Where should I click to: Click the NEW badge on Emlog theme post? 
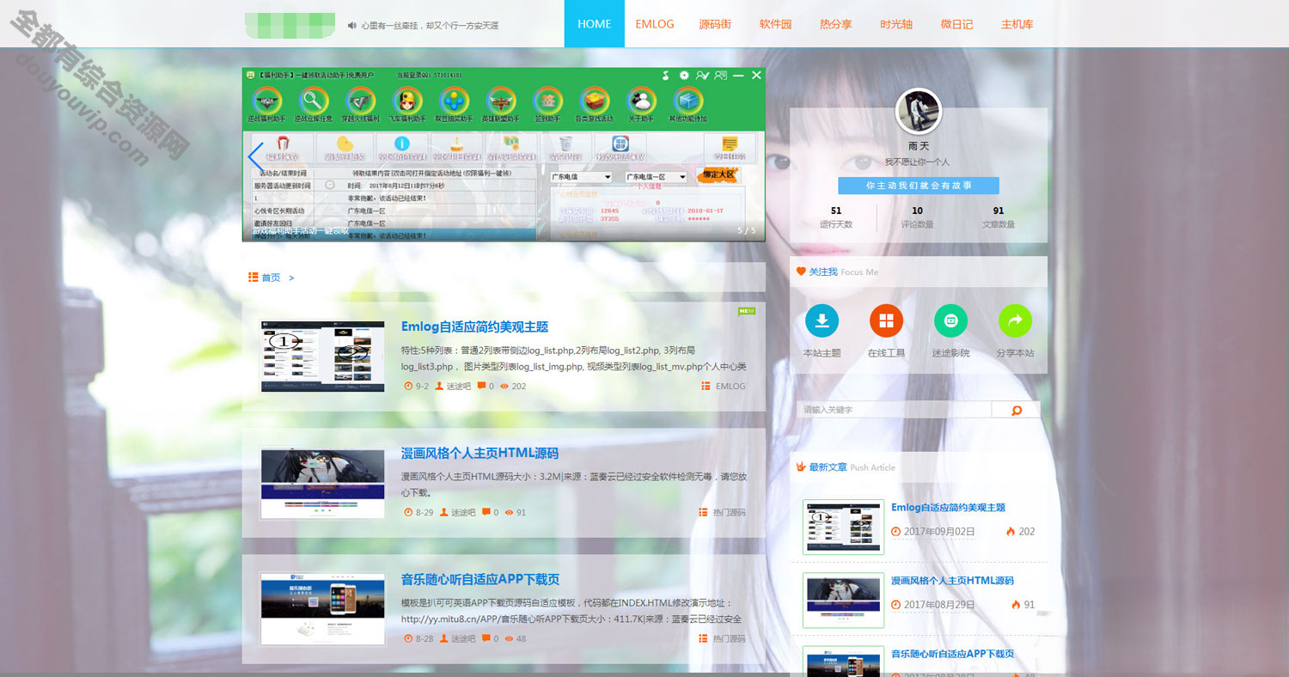[x=747, y=310]
